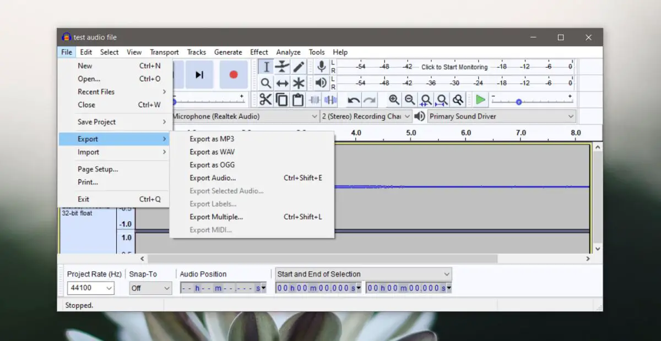Viewport: 661px width, 341px height.
Task: Select Export Multiple from the submenu
Action: click(216, 217)
